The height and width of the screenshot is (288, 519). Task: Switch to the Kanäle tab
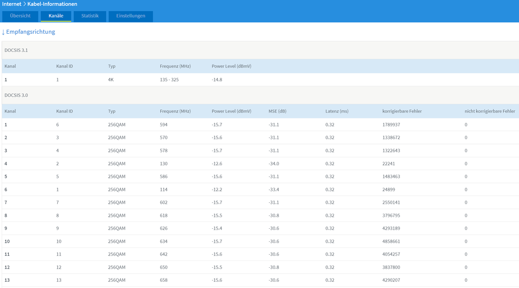pyautogui.click(x=56, y=16)
